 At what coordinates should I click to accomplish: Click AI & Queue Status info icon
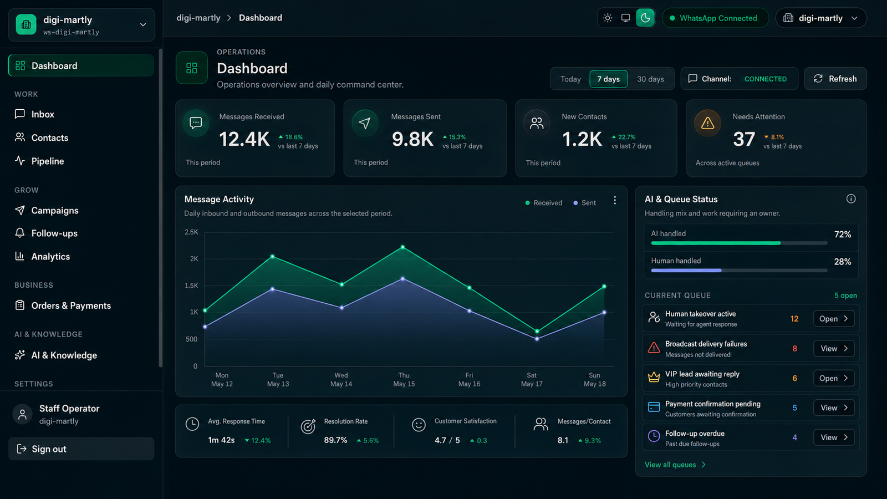[x=851, y=198]
